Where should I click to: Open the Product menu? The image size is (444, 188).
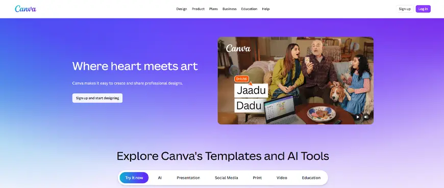pos(198,9)
